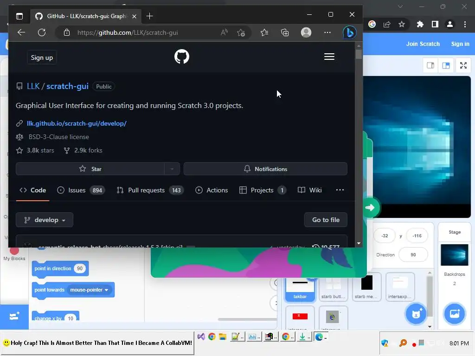475x356 pixels.
Task: Open the Pull requests tab
Action: point(150,190)
